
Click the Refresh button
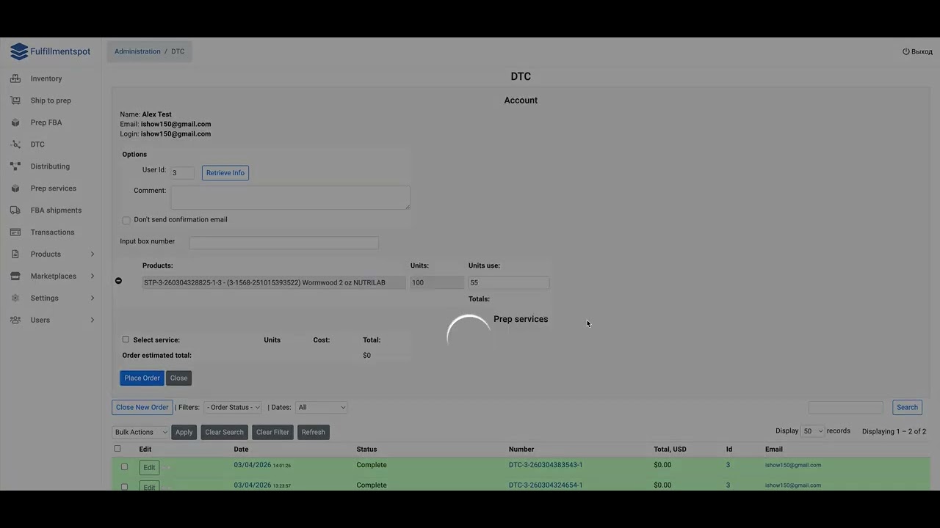pyautogui.click(x=313, y=433)
